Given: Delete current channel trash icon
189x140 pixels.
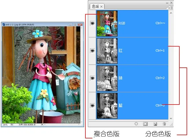Looking at the screenshot, I should [164, 124].
